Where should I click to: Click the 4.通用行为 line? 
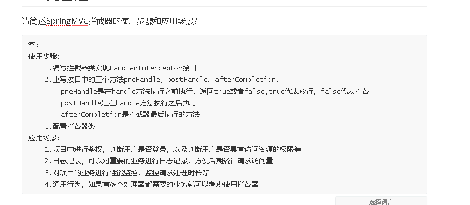[151, 184]
